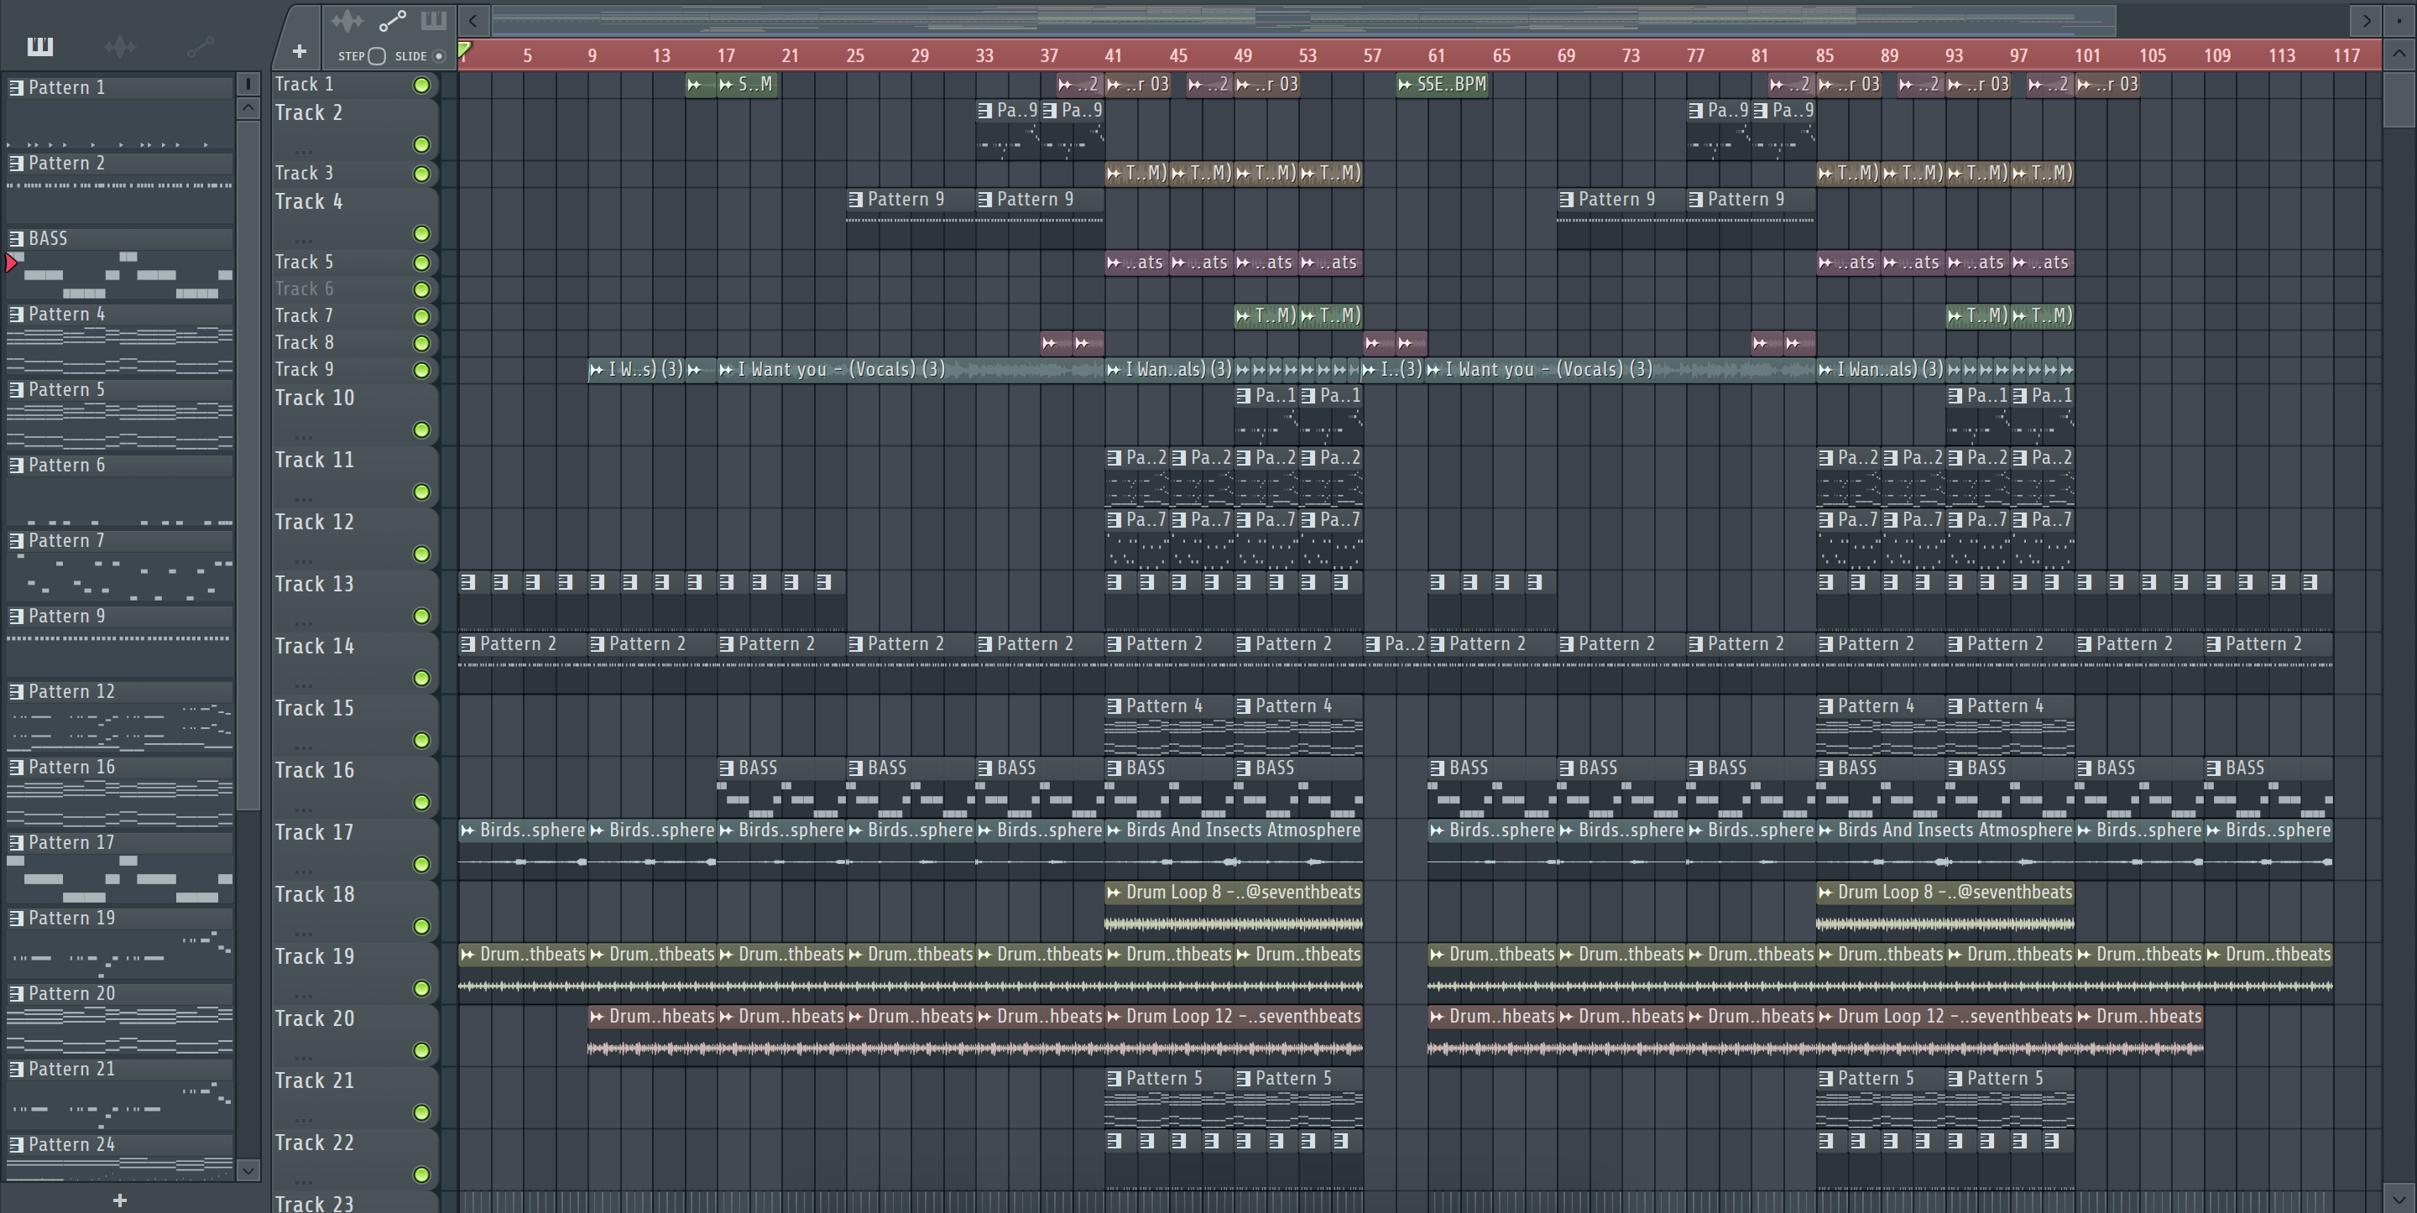This screenshot has height=1213, width=2417.
Task: Click the playlist vertical scrollbar thumb
Action: (2399, 98)
